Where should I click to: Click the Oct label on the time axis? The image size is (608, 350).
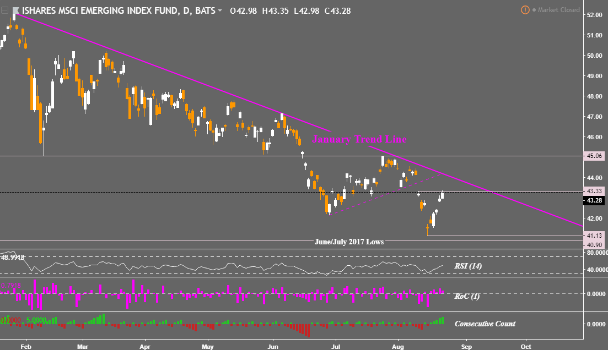[526, 347]
